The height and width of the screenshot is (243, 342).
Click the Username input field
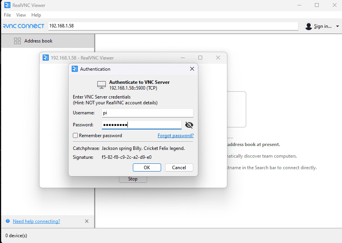pos(148,113)
